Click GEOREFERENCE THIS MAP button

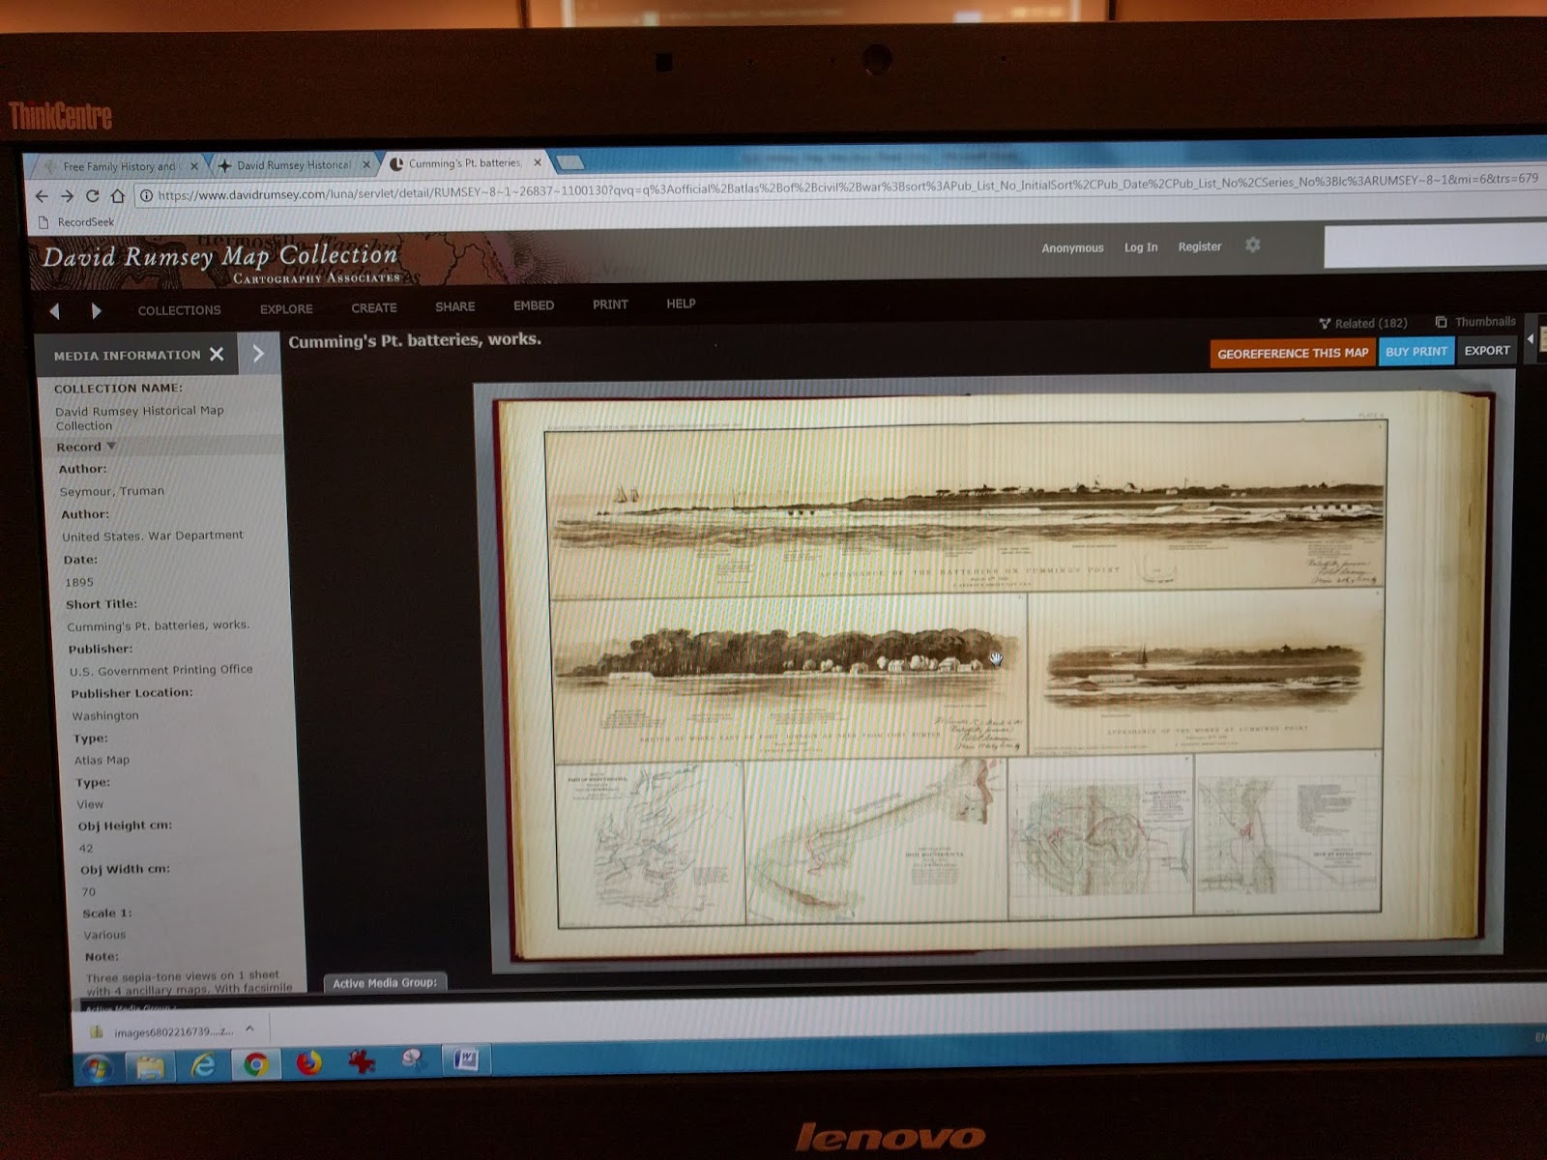(1293, 354)
